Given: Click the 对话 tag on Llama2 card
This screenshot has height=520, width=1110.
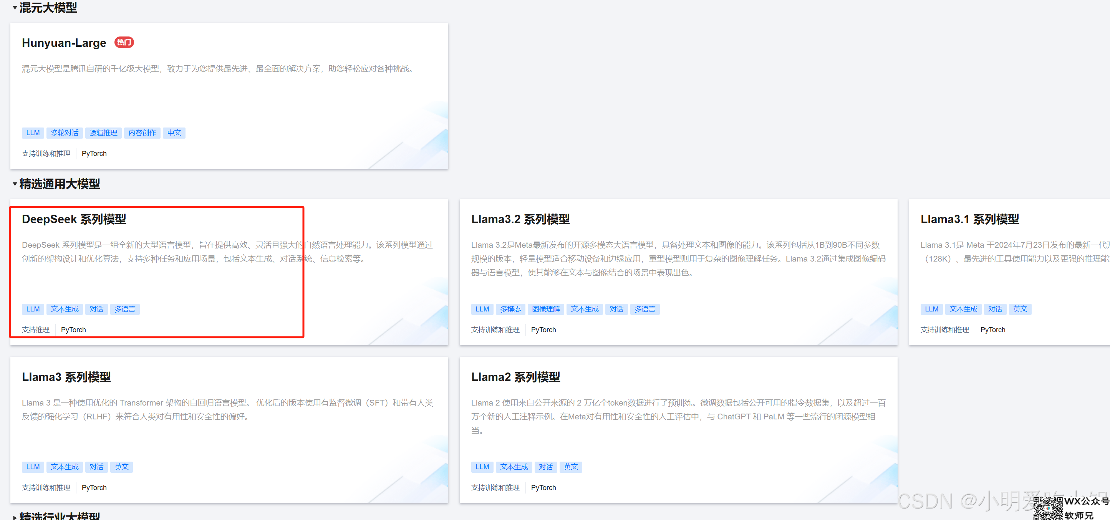Looking at the screenshot, I should [546, 467].
